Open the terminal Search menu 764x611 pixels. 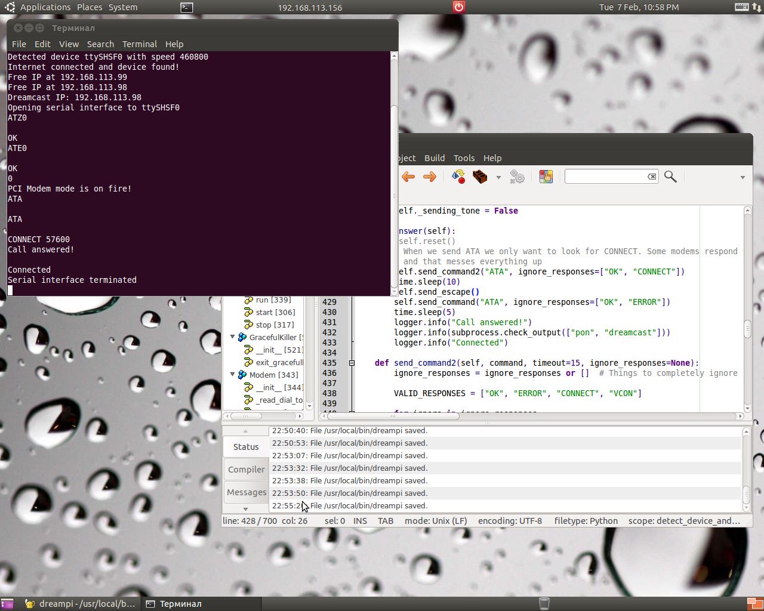point(100,44)
